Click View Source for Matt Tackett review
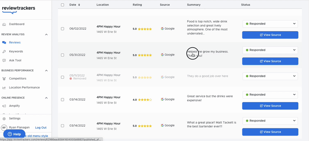The image size is (309, 141). (x=270, y=132)
